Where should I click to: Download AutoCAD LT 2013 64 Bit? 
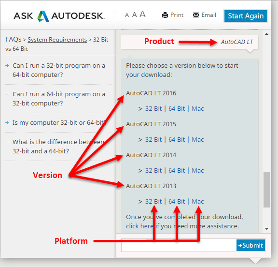177,201
